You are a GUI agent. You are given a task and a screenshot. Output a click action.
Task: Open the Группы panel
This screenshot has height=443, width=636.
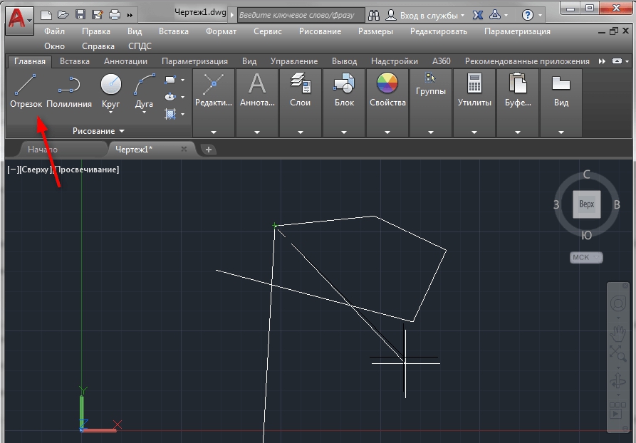click(x=431, y=103)
